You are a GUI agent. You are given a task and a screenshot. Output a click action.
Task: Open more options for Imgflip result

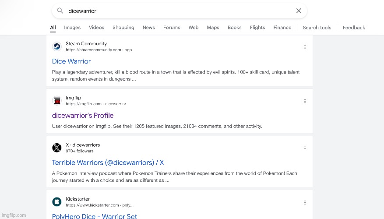coord(305,101)
